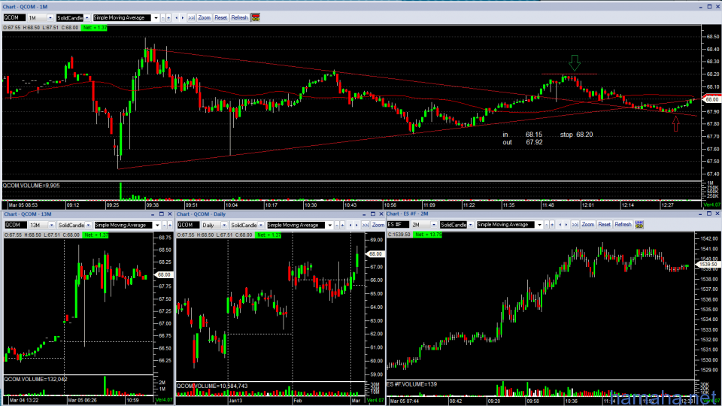Click the green Net +1.37 label in 1M chart
722x406 pixels.
[95, 28]
